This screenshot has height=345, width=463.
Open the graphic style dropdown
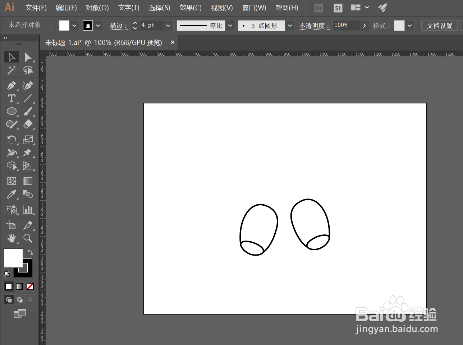tap(410, 25)
